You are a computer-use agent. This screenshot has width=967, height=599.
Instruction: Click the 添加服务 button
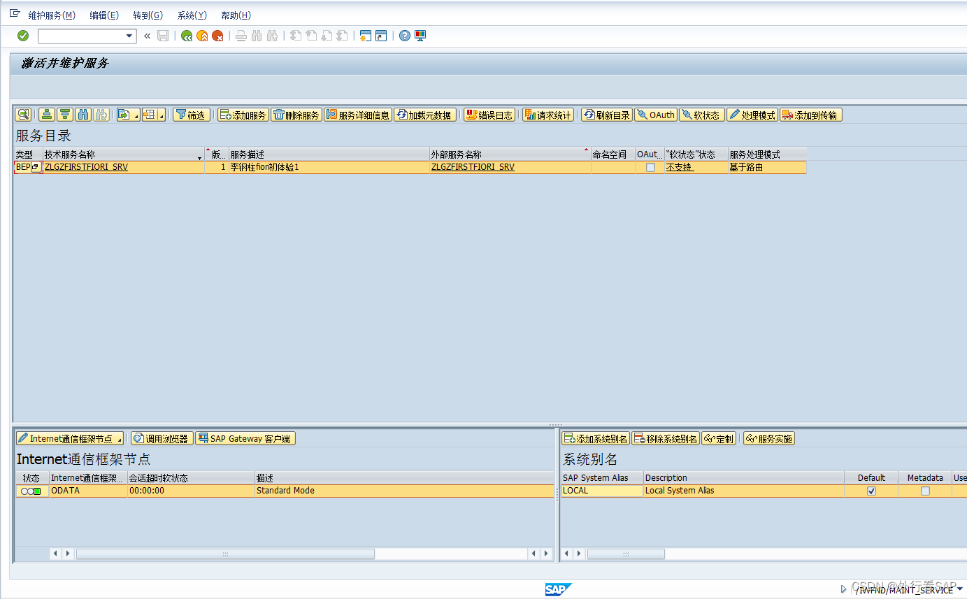[243, 115]
